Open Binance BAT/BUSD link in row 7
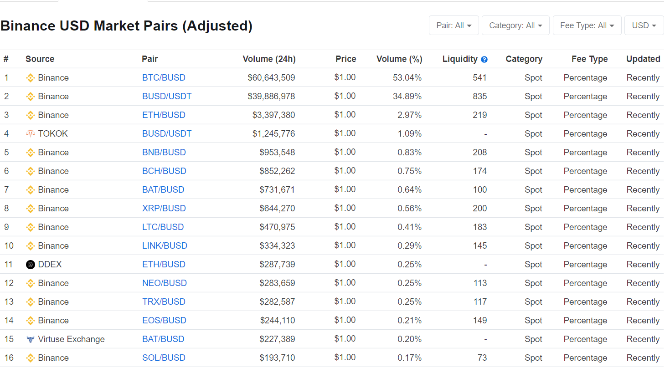 (163, 190)
